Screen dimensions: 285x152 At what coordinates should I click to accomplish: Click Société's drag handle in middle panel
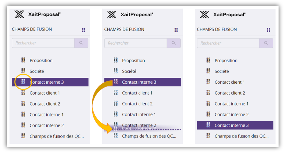click(116, 71)
